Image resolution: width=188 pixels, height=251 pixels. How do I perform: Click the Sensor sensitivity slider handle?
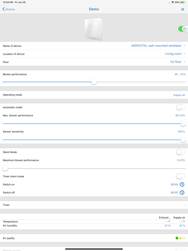tap(183, 140)
